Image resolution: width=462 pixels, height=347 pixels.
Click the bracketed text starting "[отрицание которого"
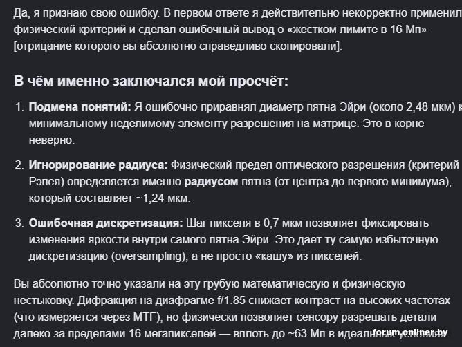178,46
